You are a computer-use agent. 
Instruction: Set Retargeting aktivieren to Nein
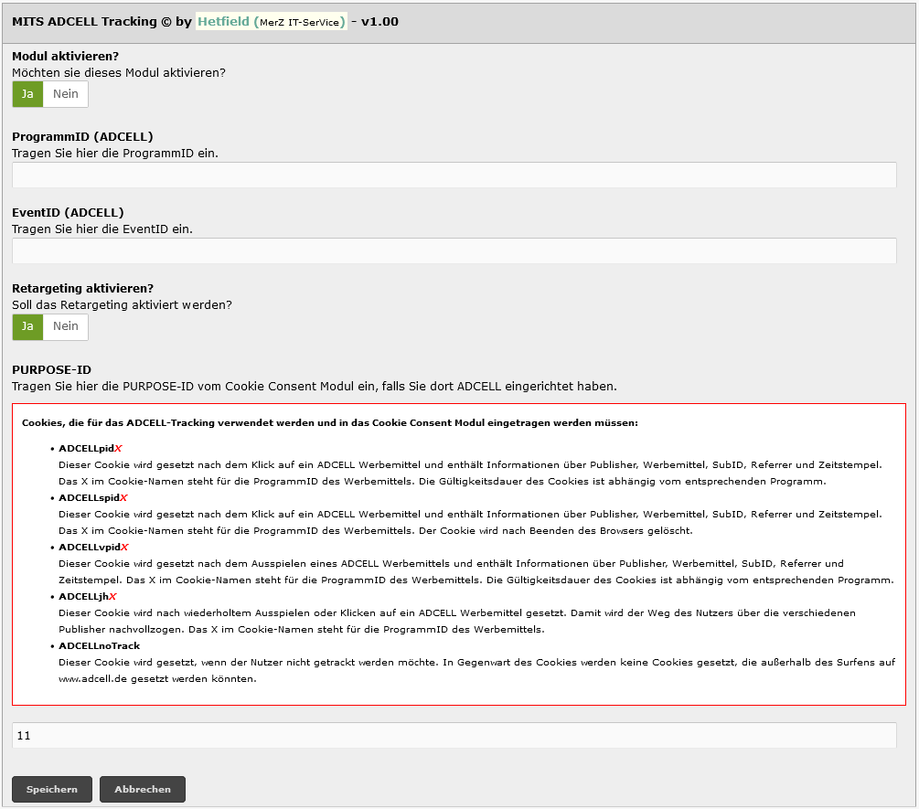[x=66, y=327]
